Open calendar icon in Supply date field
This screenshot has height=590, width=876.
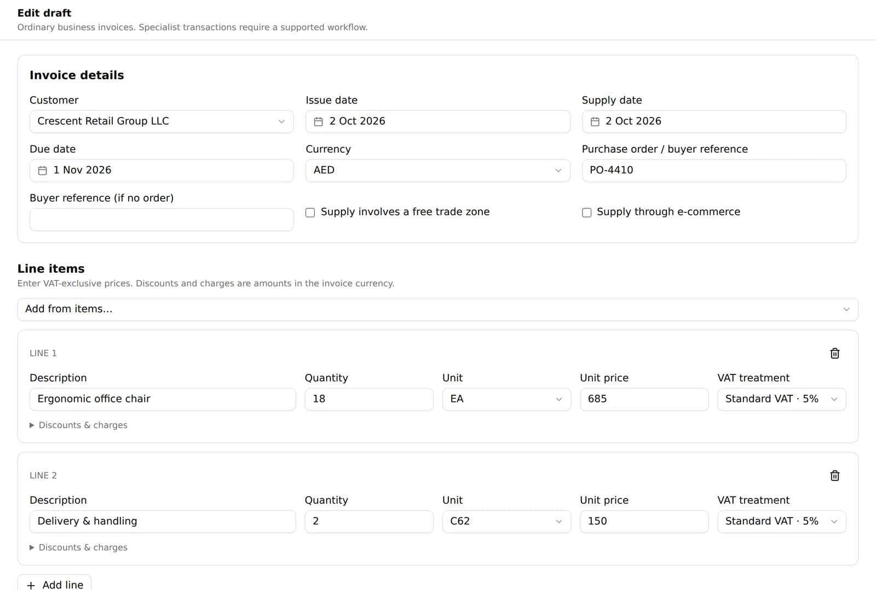tap(595, 121)
